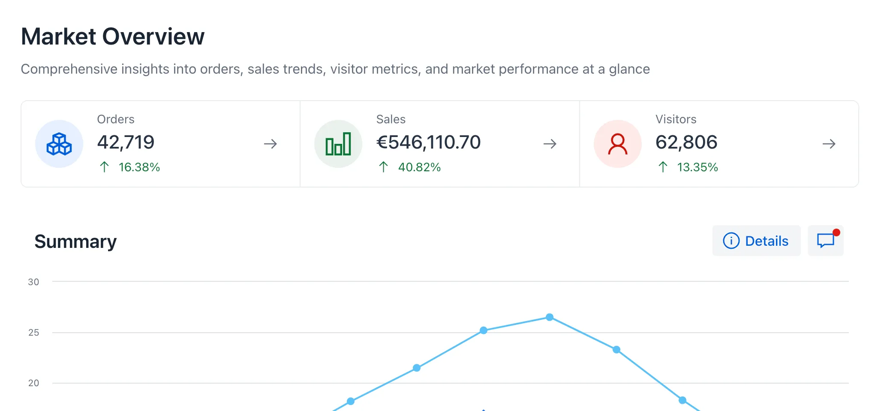
Task: Click the Market Overview heading
Action: coord(113,37)
